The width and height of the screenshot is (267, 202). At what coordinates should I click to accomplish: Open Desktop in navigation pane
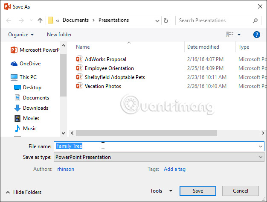click(28, 88)
